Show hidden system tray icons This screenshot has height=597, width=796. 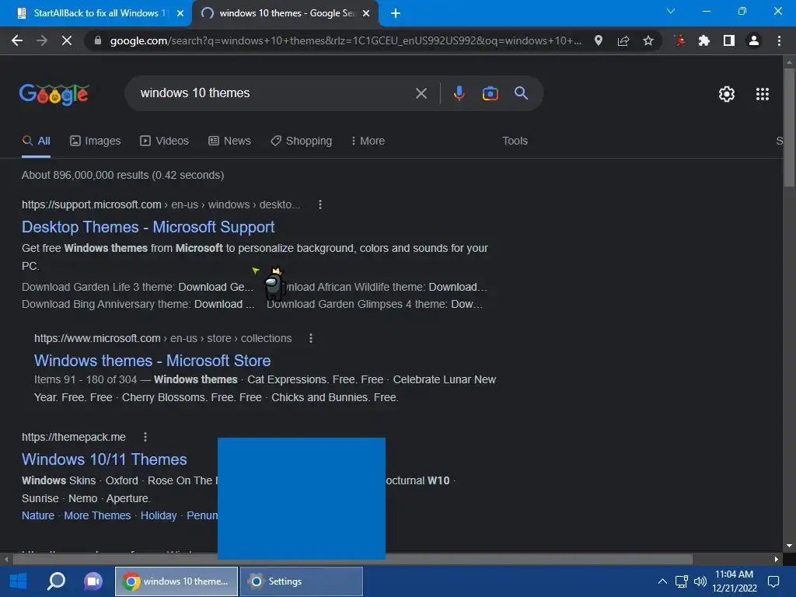(662, 581)
